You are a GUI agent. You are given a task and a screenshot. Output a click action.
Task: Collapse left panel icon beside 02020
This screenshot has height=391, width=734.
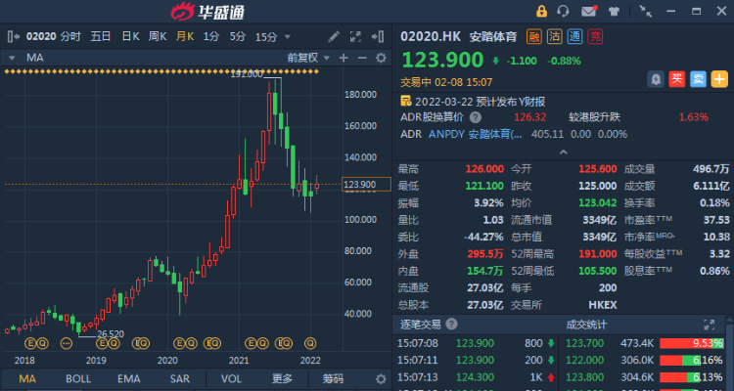pos(14,36)
